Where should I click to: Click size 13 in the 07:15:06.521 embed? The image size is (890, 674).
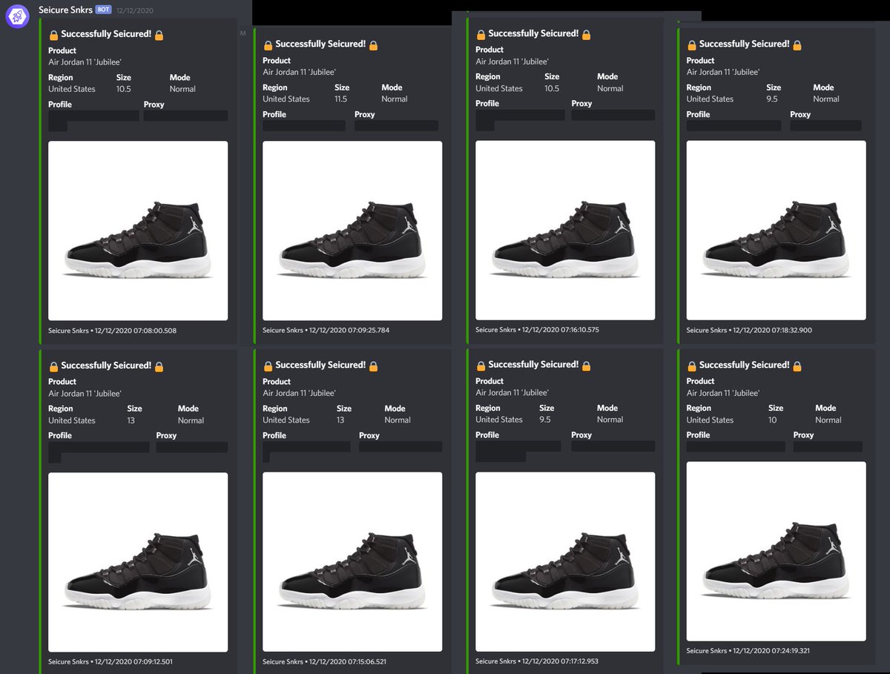click(340, 420)
